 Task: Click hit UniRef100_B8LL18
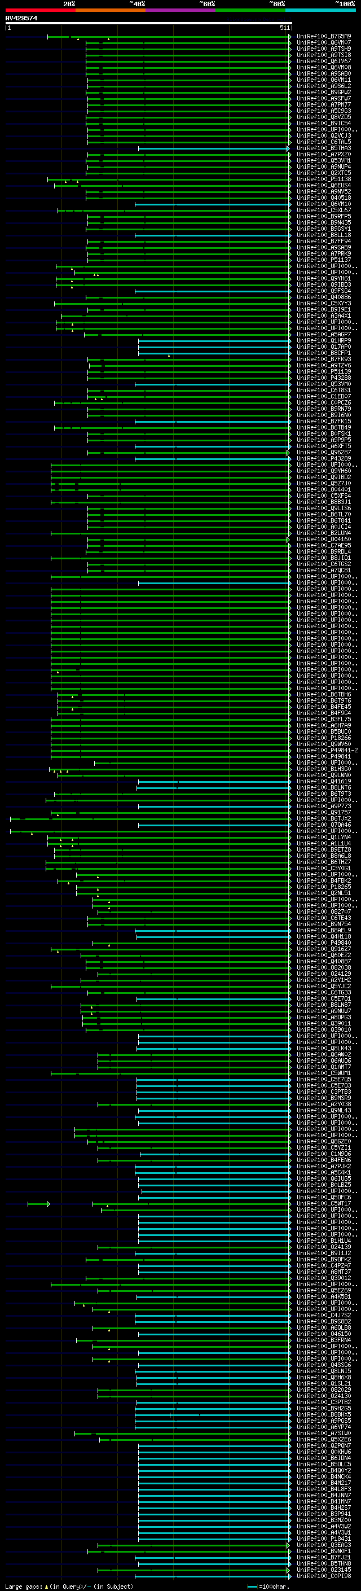coord(324,235)
